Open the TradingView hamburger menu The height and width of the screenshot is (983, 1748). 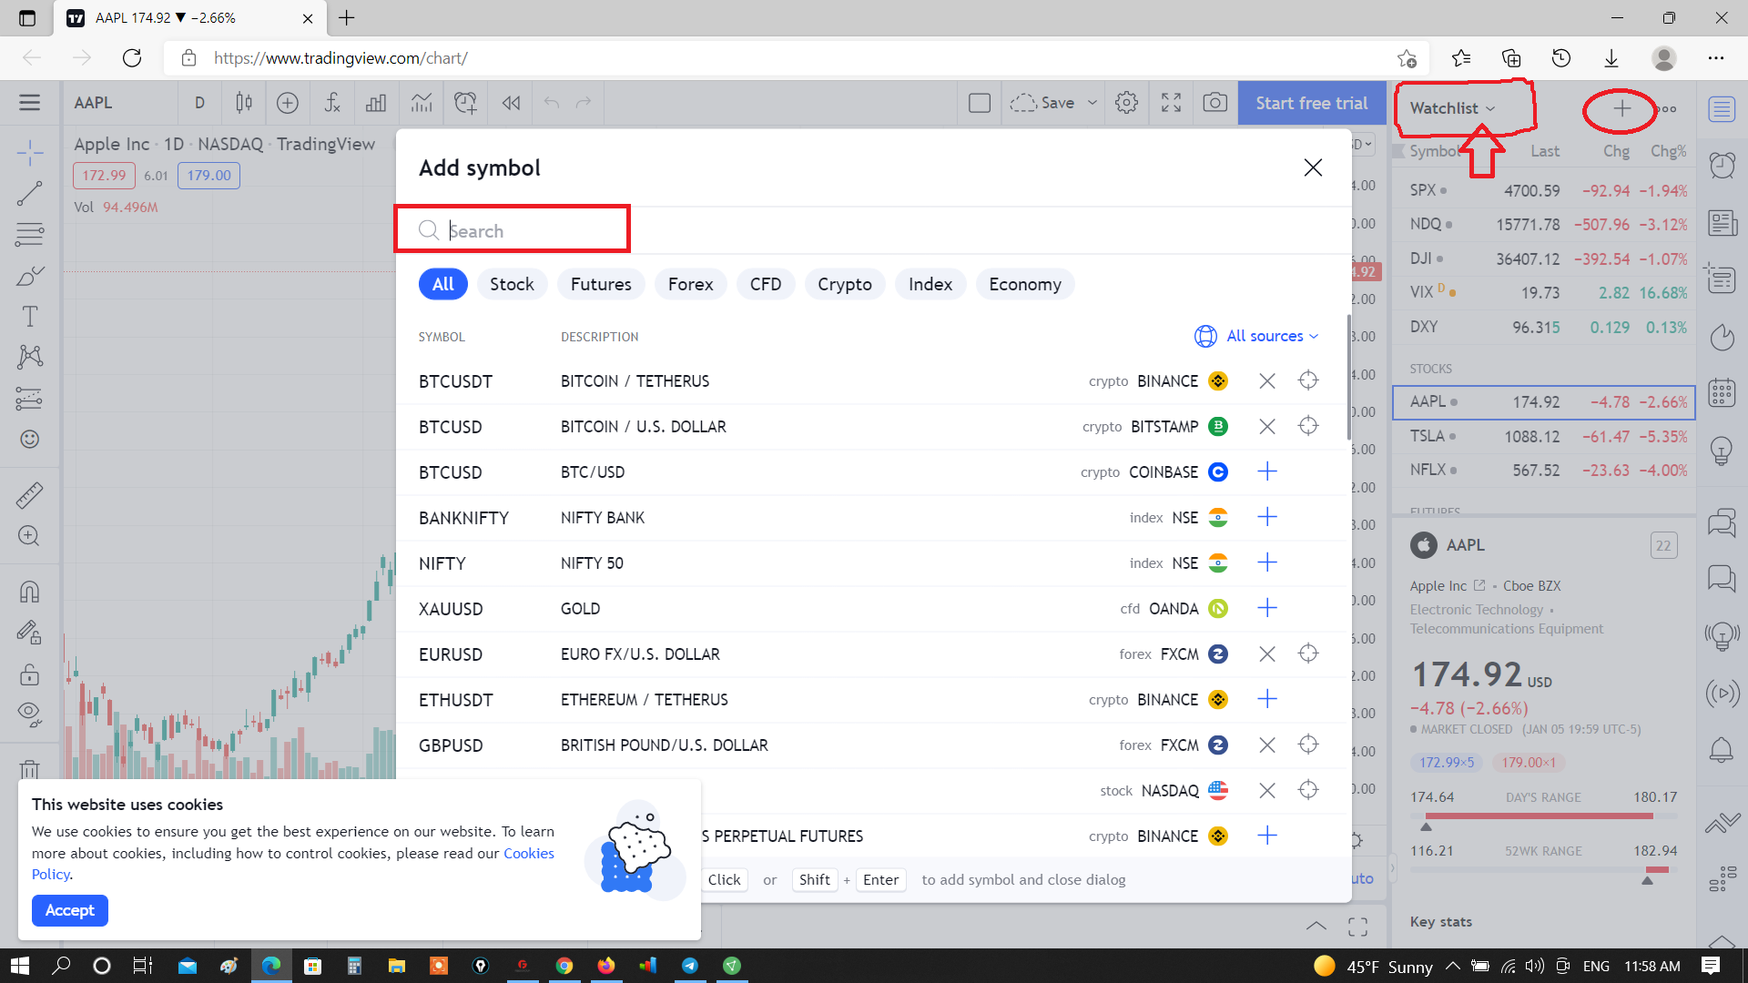tap(29, 103)
